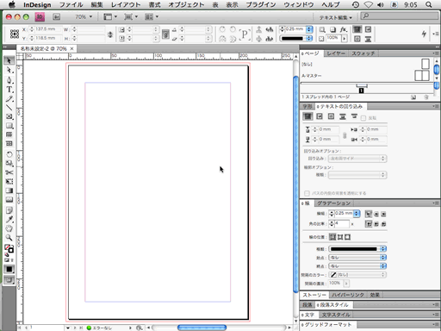Click the A-マスター master page row
Screen dimensions: 441x331
(366, 76)
